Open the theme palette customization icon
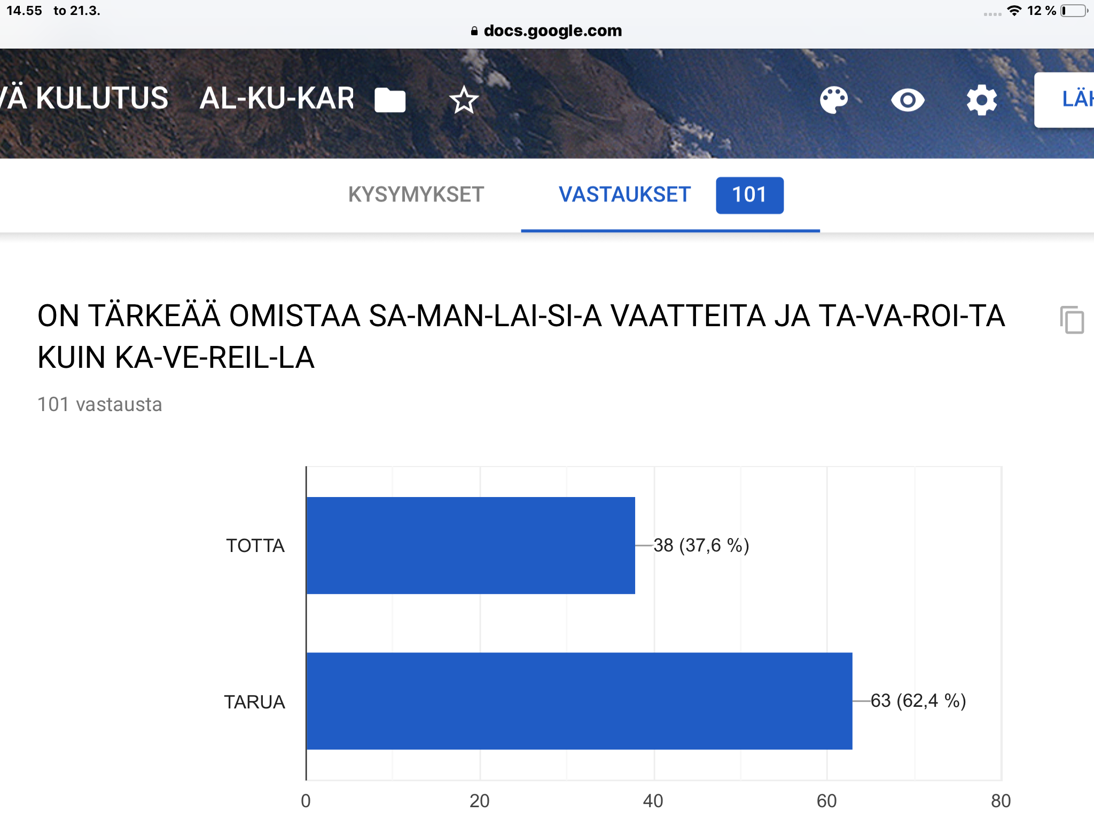This screenshot has width=1094, height=820. pos(833,100)
